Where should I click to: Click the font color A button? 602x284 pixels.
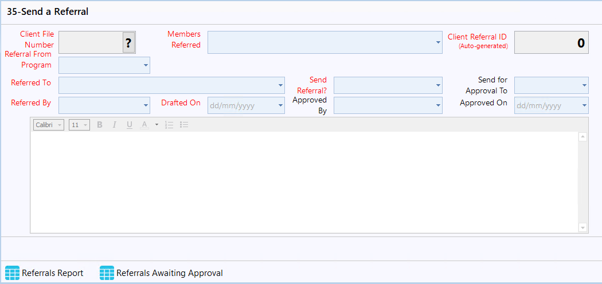144,125
